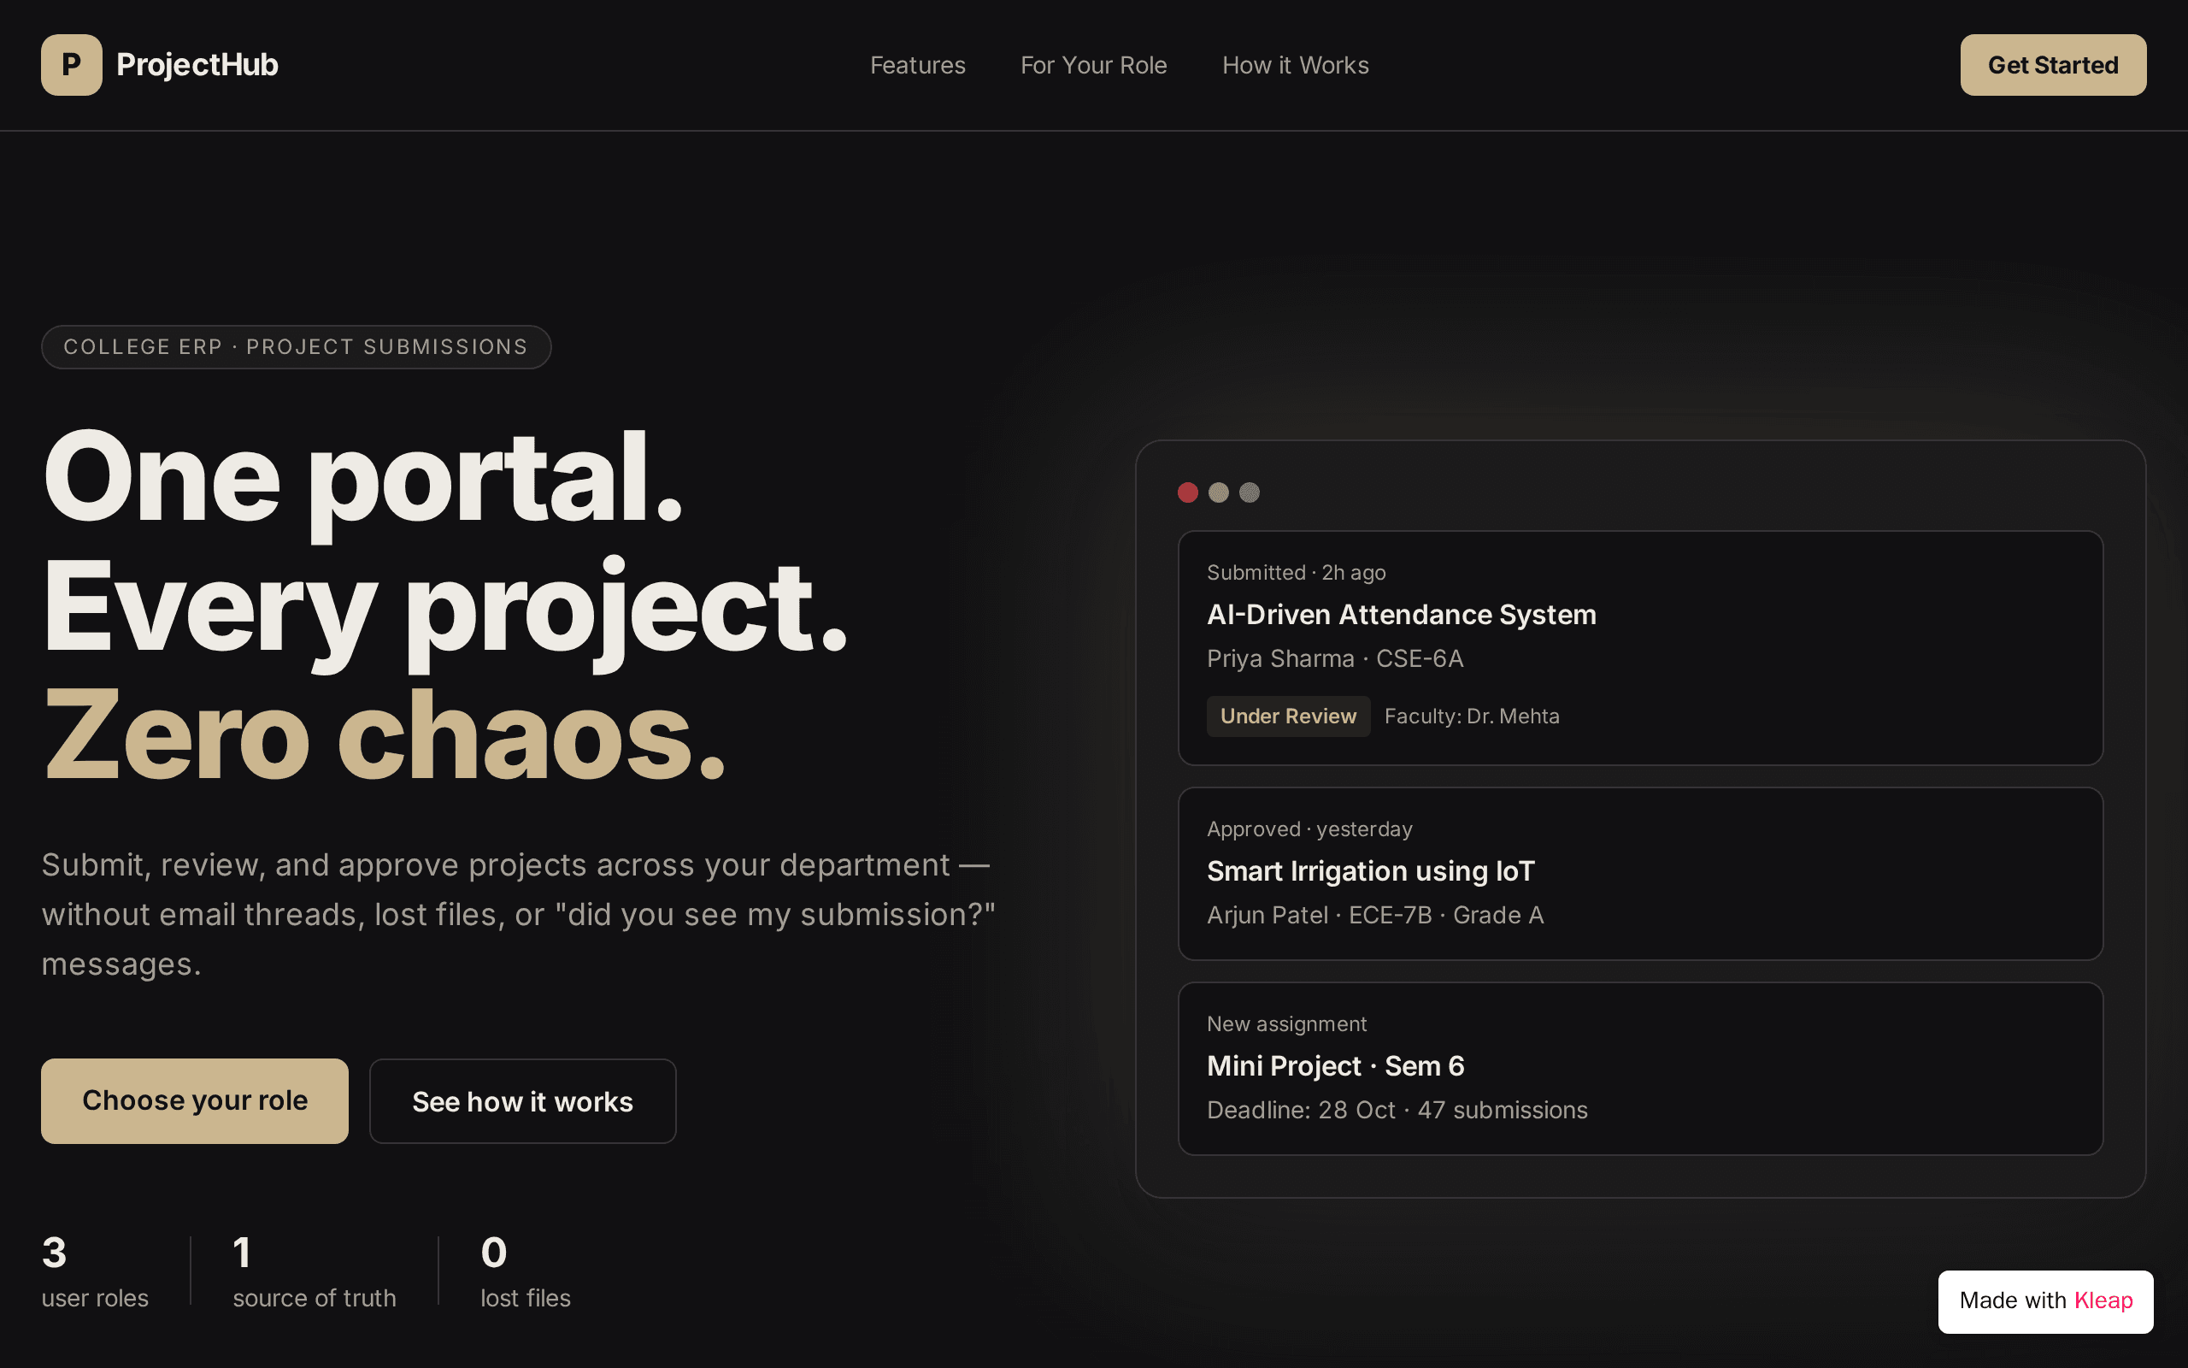This screenshot has height=1368, width=2188.
Task: Open AI-Driven Attendance System card
Action: 1640,648
